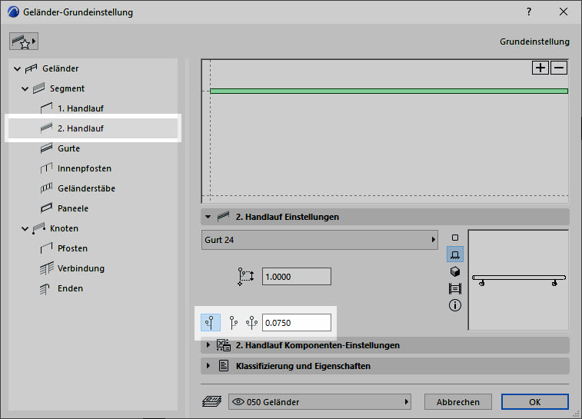This screenshot has height=419, width=582.
Task: Click the Segment icon in tree
Action: (38, 88)
